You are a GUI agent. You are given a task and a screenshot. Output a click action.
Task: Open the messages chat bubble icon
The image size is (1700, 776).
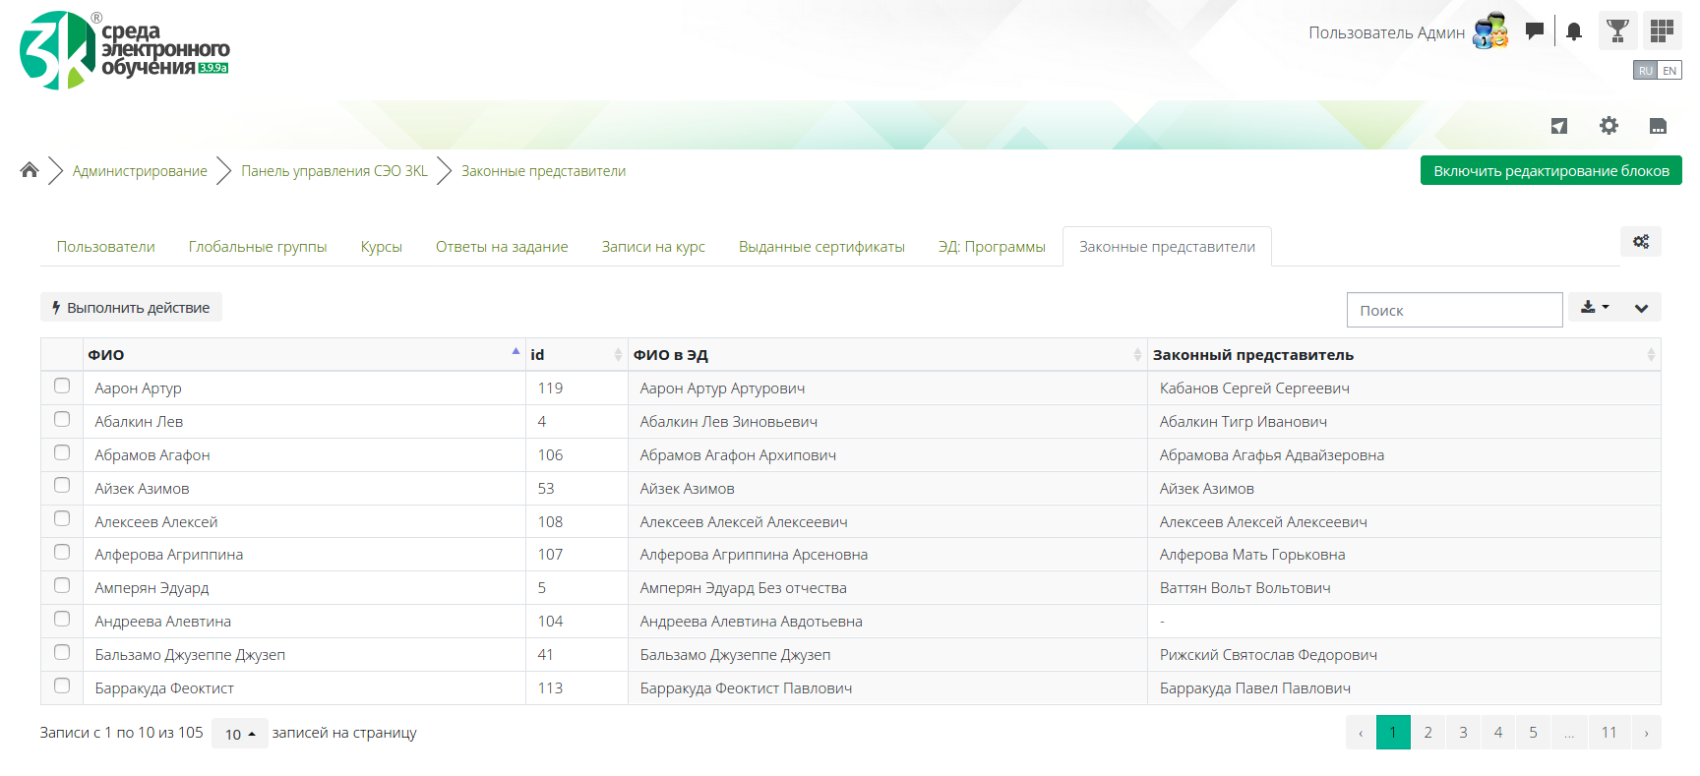(1534, 31)
